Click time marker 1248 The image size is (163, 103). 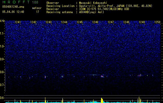pyautogui.click(x=126, y=22)
